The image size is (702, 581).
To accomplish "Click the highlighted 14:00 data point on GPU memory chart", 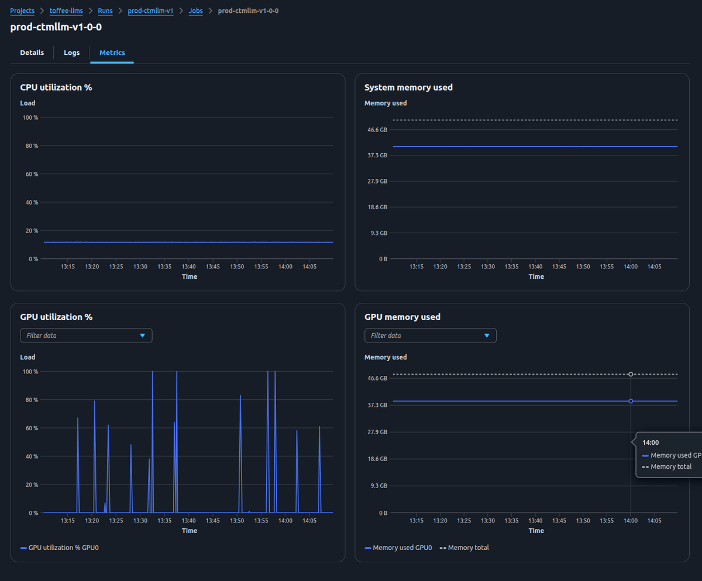I will [x=631, y=401].
